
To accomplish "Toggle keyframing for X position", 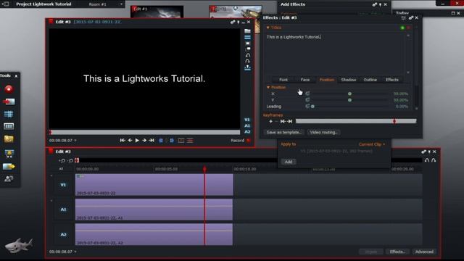I will [307, 94].
